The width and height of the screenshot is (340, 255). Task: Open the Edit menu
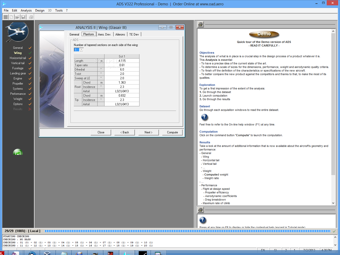pos(15,10)
